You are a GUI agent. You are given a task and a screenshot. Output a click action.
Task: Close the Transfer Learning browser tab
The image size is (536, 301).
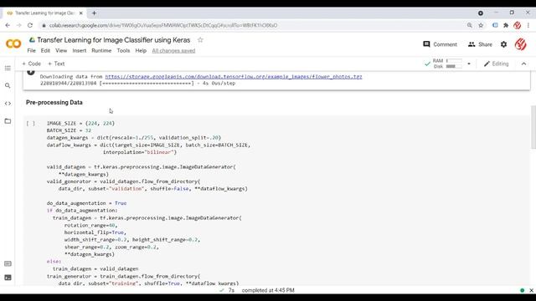click(81, 13)
